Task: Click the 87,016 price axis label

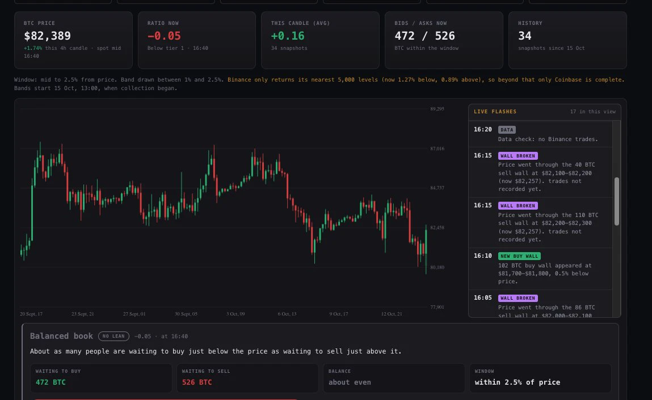Action: [437, 148]
